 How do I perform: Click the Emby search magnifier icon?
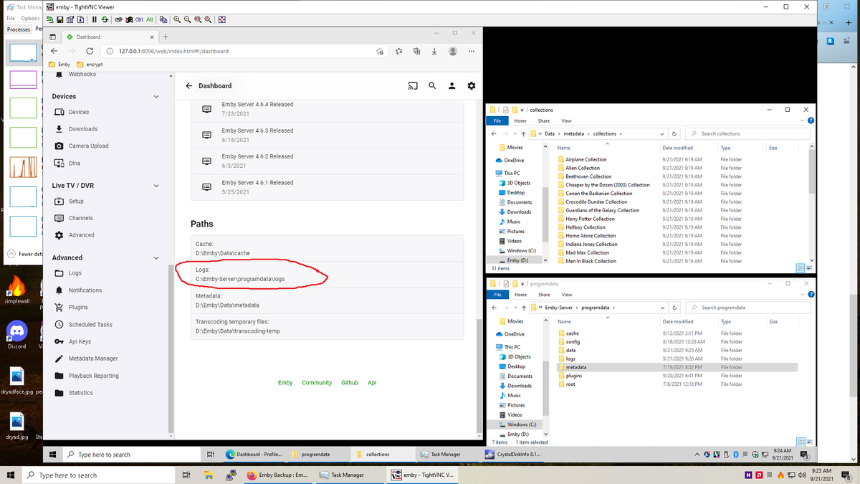(x=432, y=86)
